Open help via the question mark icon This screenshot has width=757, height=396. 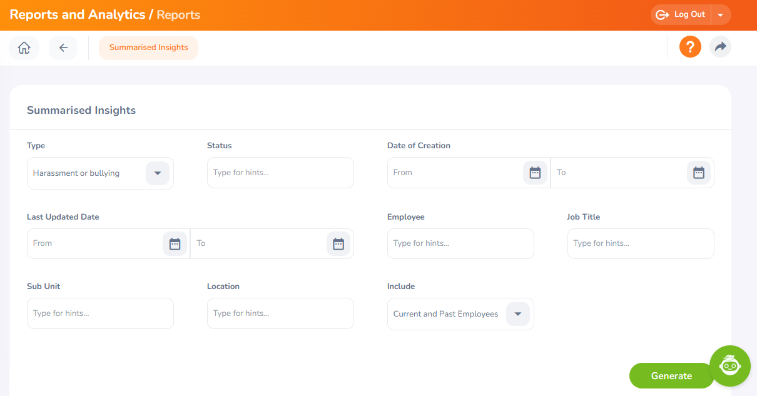click(x=690, y=47)
